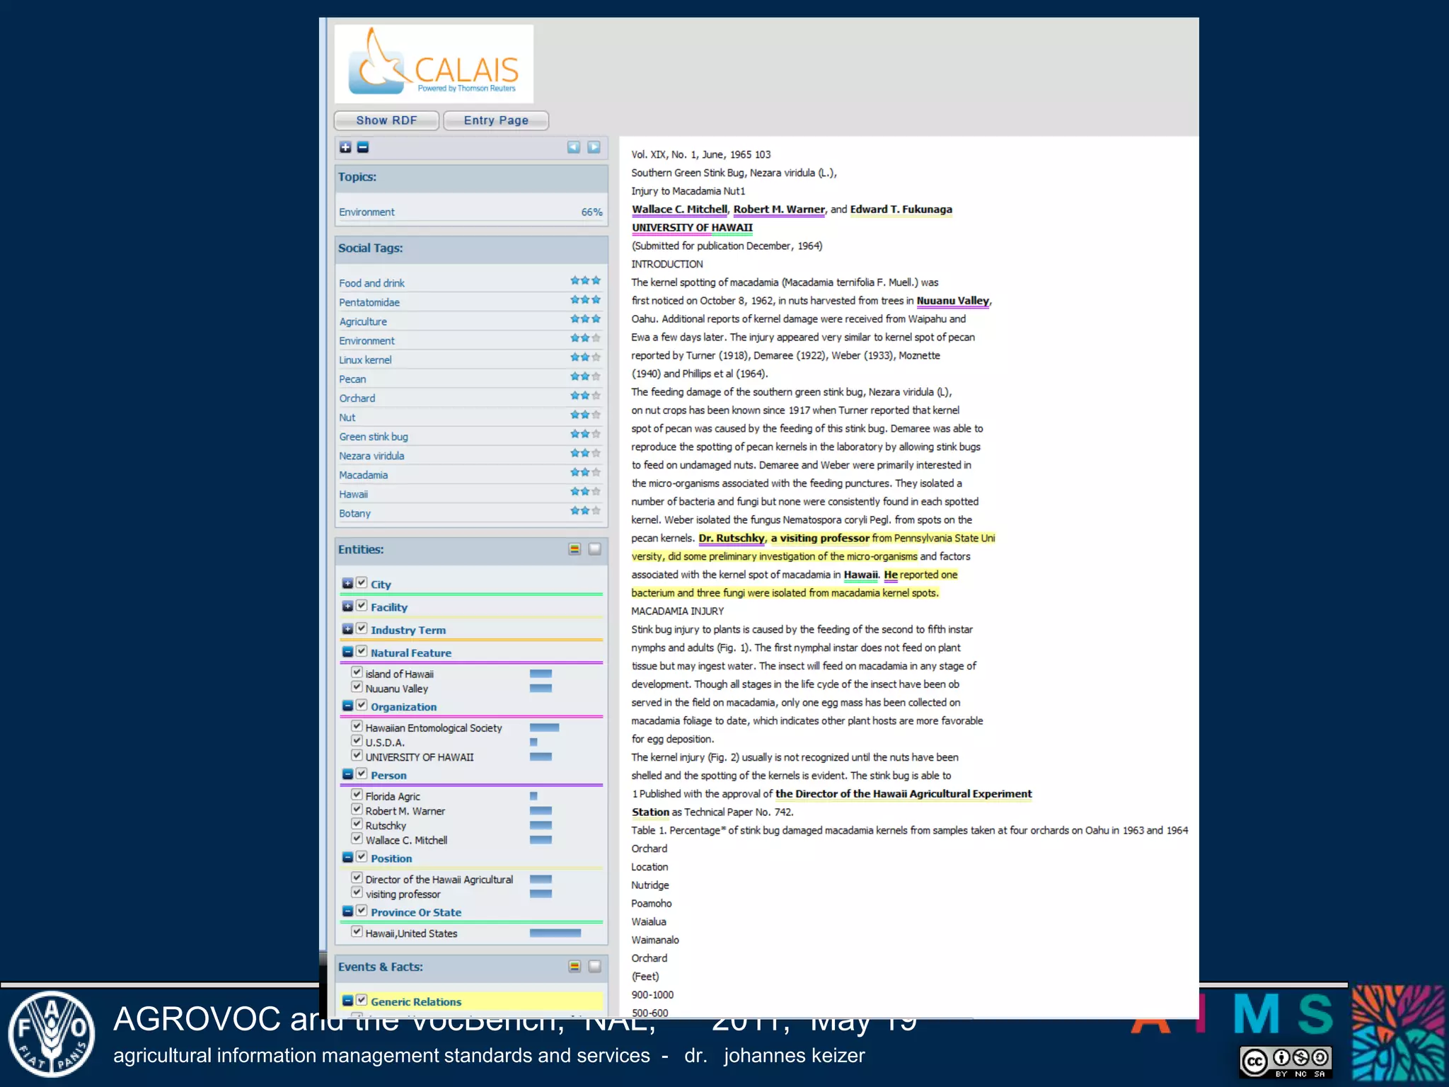Collapse the Province Or State group

347,911
